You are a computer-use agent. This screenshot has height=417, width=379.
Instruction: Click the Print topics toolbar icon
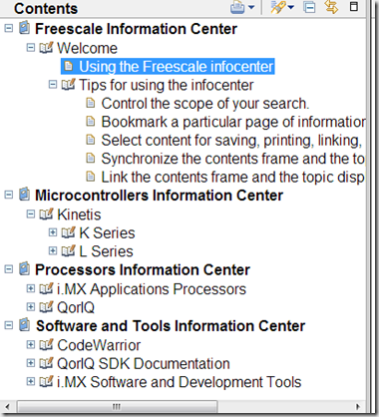tap(237, 7)
